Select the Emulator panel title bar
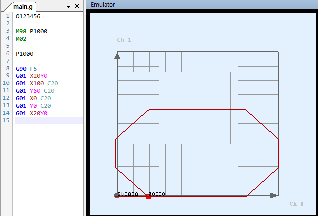The height and width of the screenshot is (216, 318). (x=199, y=4)
